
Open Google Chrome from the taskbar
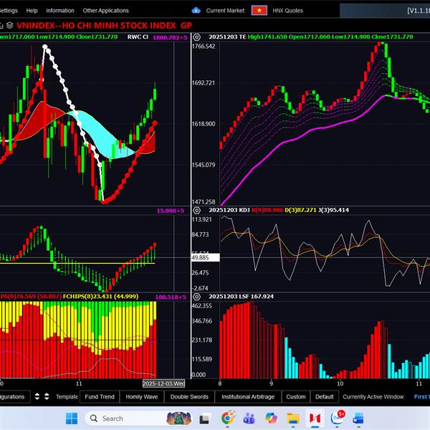pyautogui.click(x=228, y=418)
